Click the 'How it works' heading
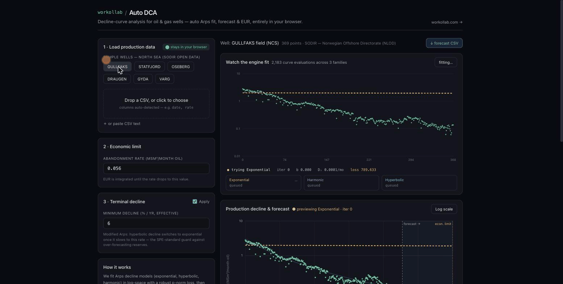The height and width of the screenshot is (284, 563). (117, 267)
